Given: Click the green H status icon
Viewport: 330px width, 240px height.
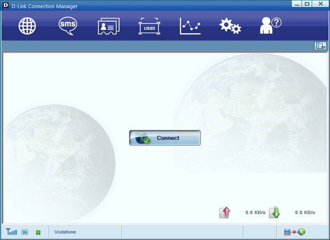Looking at the screenshot, I should [38, 232].
